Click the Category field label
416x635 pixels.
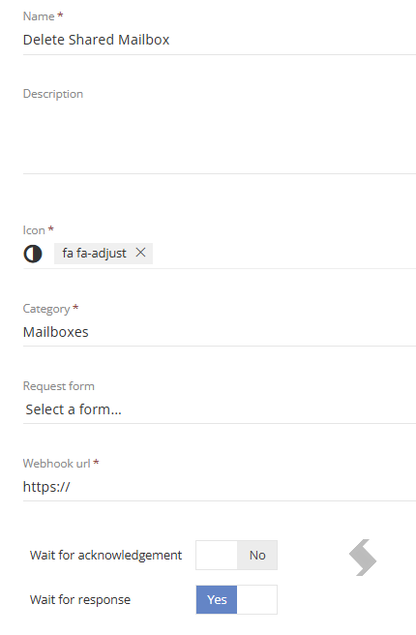pyautogui.click(x=46, y=309)
